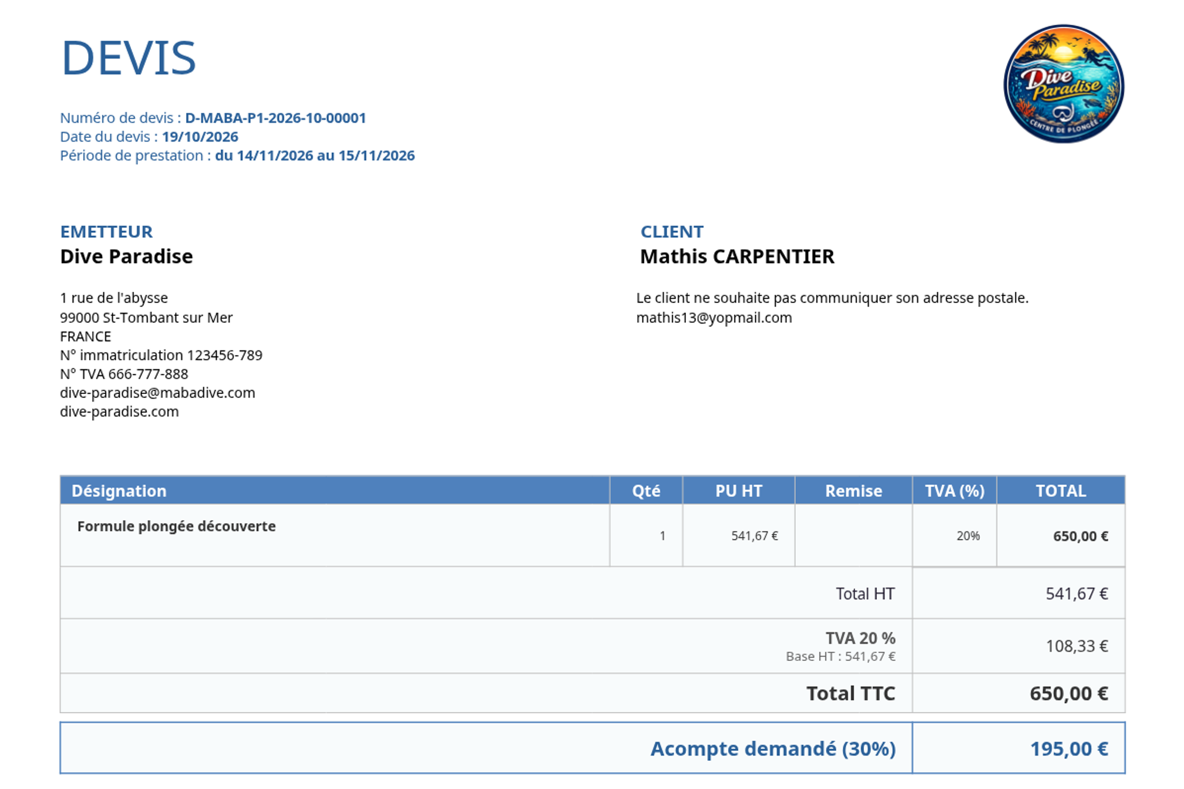This screenshot has height=789, width=1184.
Task: Click the Total HT amount 541,67 €
Action: click(x=1077, y=594)
